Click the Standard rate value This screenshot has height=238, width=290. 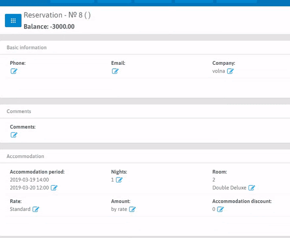point(20,209)
